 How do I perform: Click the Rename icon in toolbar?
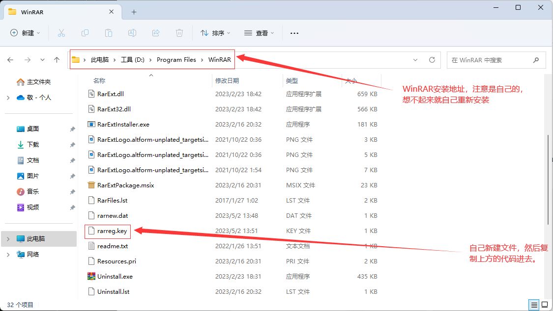click(x=132, y=33)
